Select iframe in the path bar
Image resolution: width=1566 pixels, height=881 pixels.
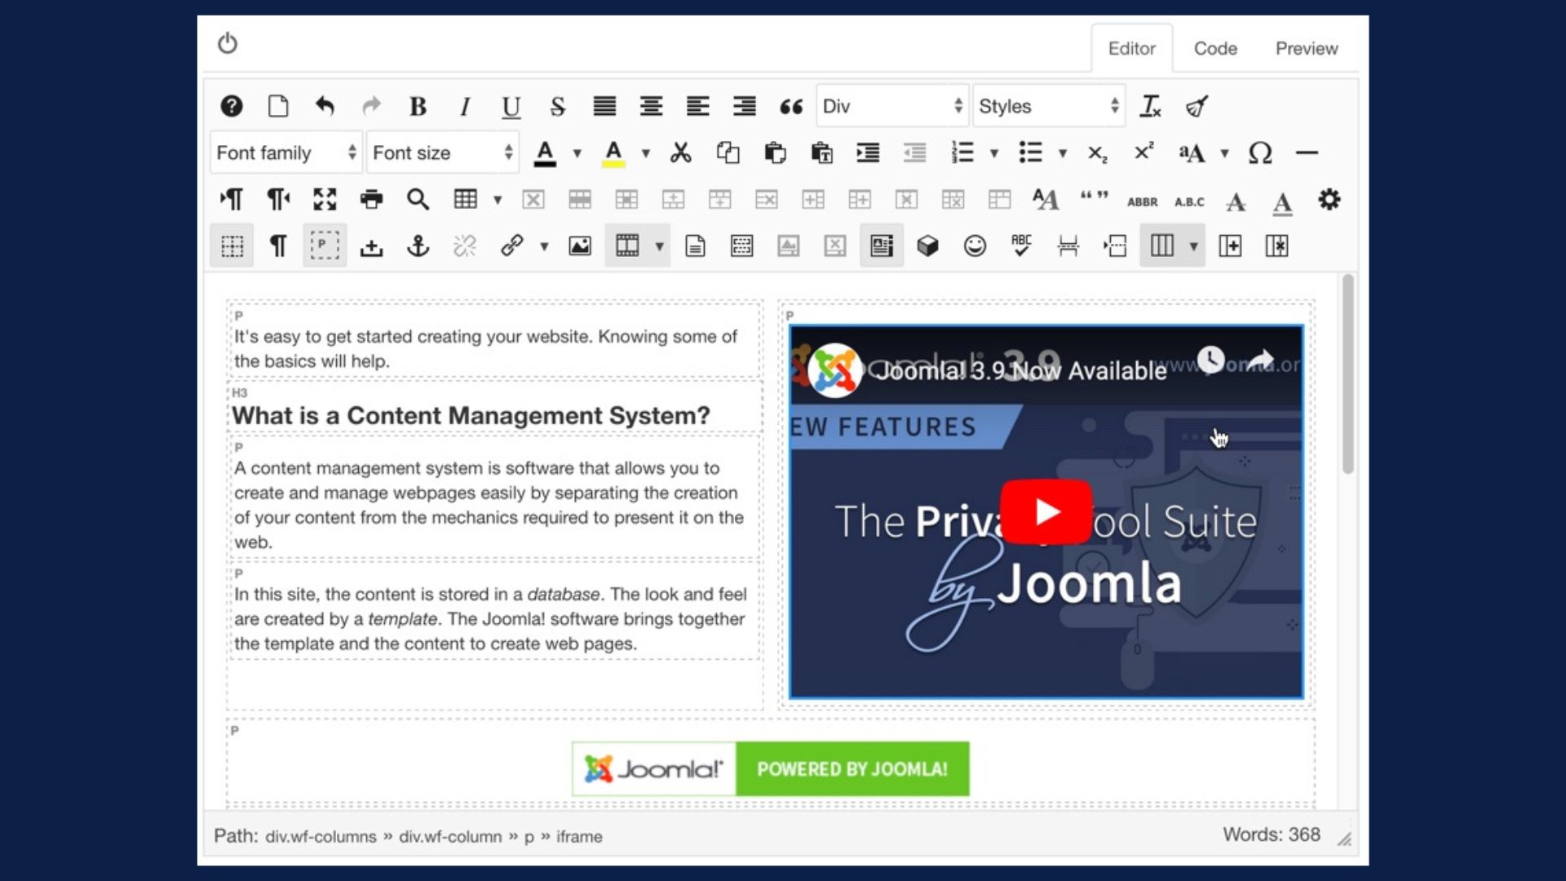579,836
